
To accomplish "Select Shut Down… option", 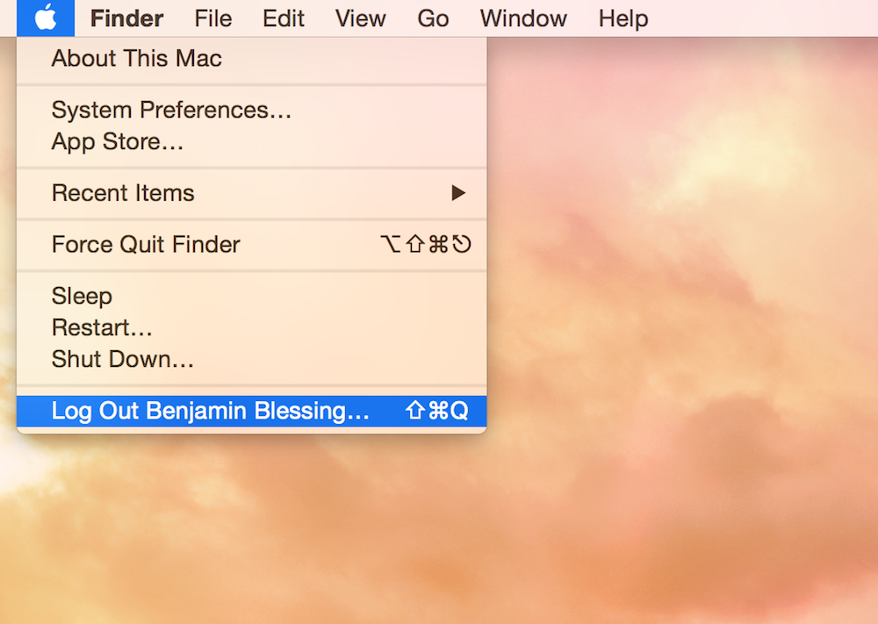I will [x=251, y=359].
